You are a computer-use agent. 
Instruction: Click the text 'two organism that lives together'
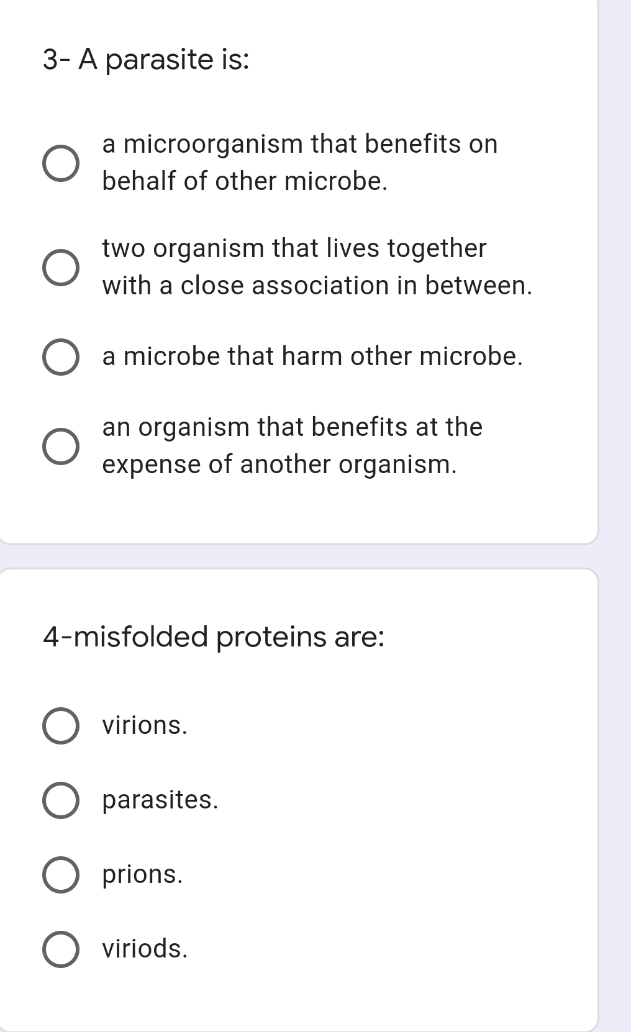pos(294,248)
